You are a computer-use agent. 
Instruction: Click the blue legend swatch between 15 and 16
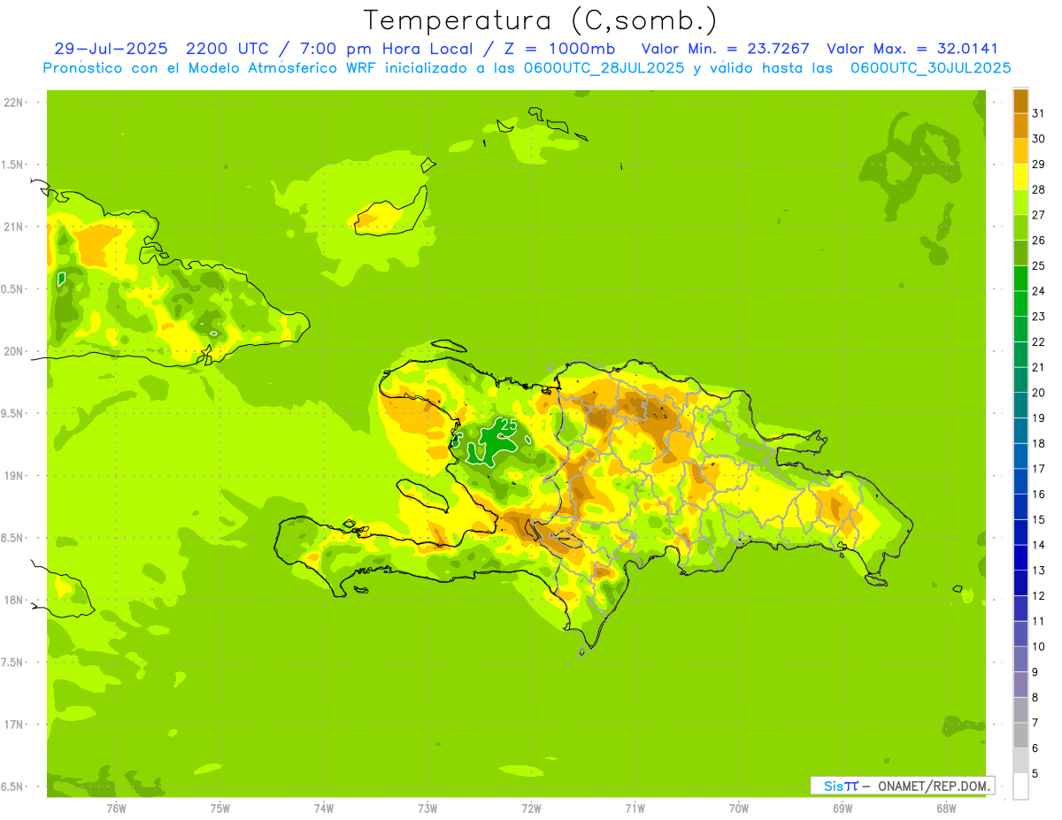1020,507
